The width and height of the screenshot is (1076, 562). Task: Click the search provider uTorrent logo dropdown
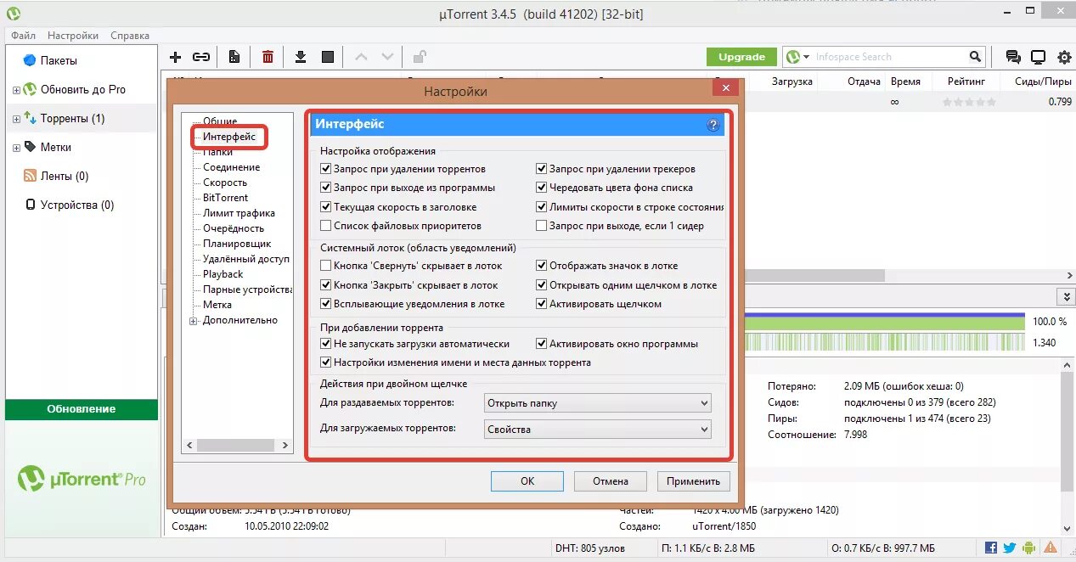click(x=797, y=57)
